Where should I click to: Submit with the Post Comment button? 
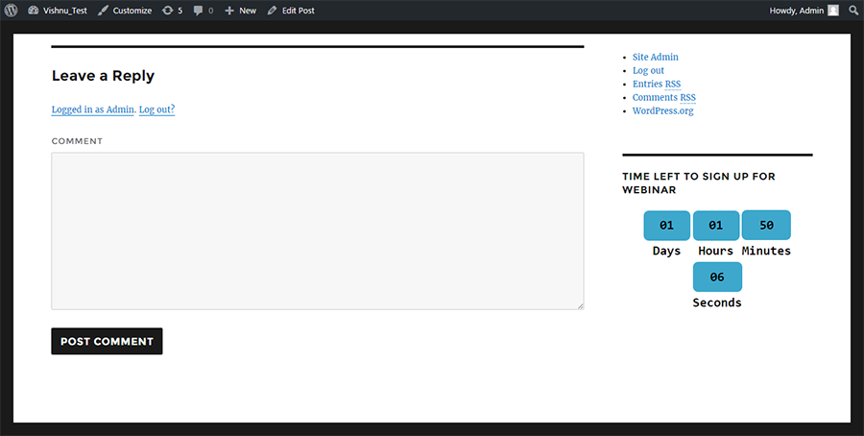pos(107,341)
